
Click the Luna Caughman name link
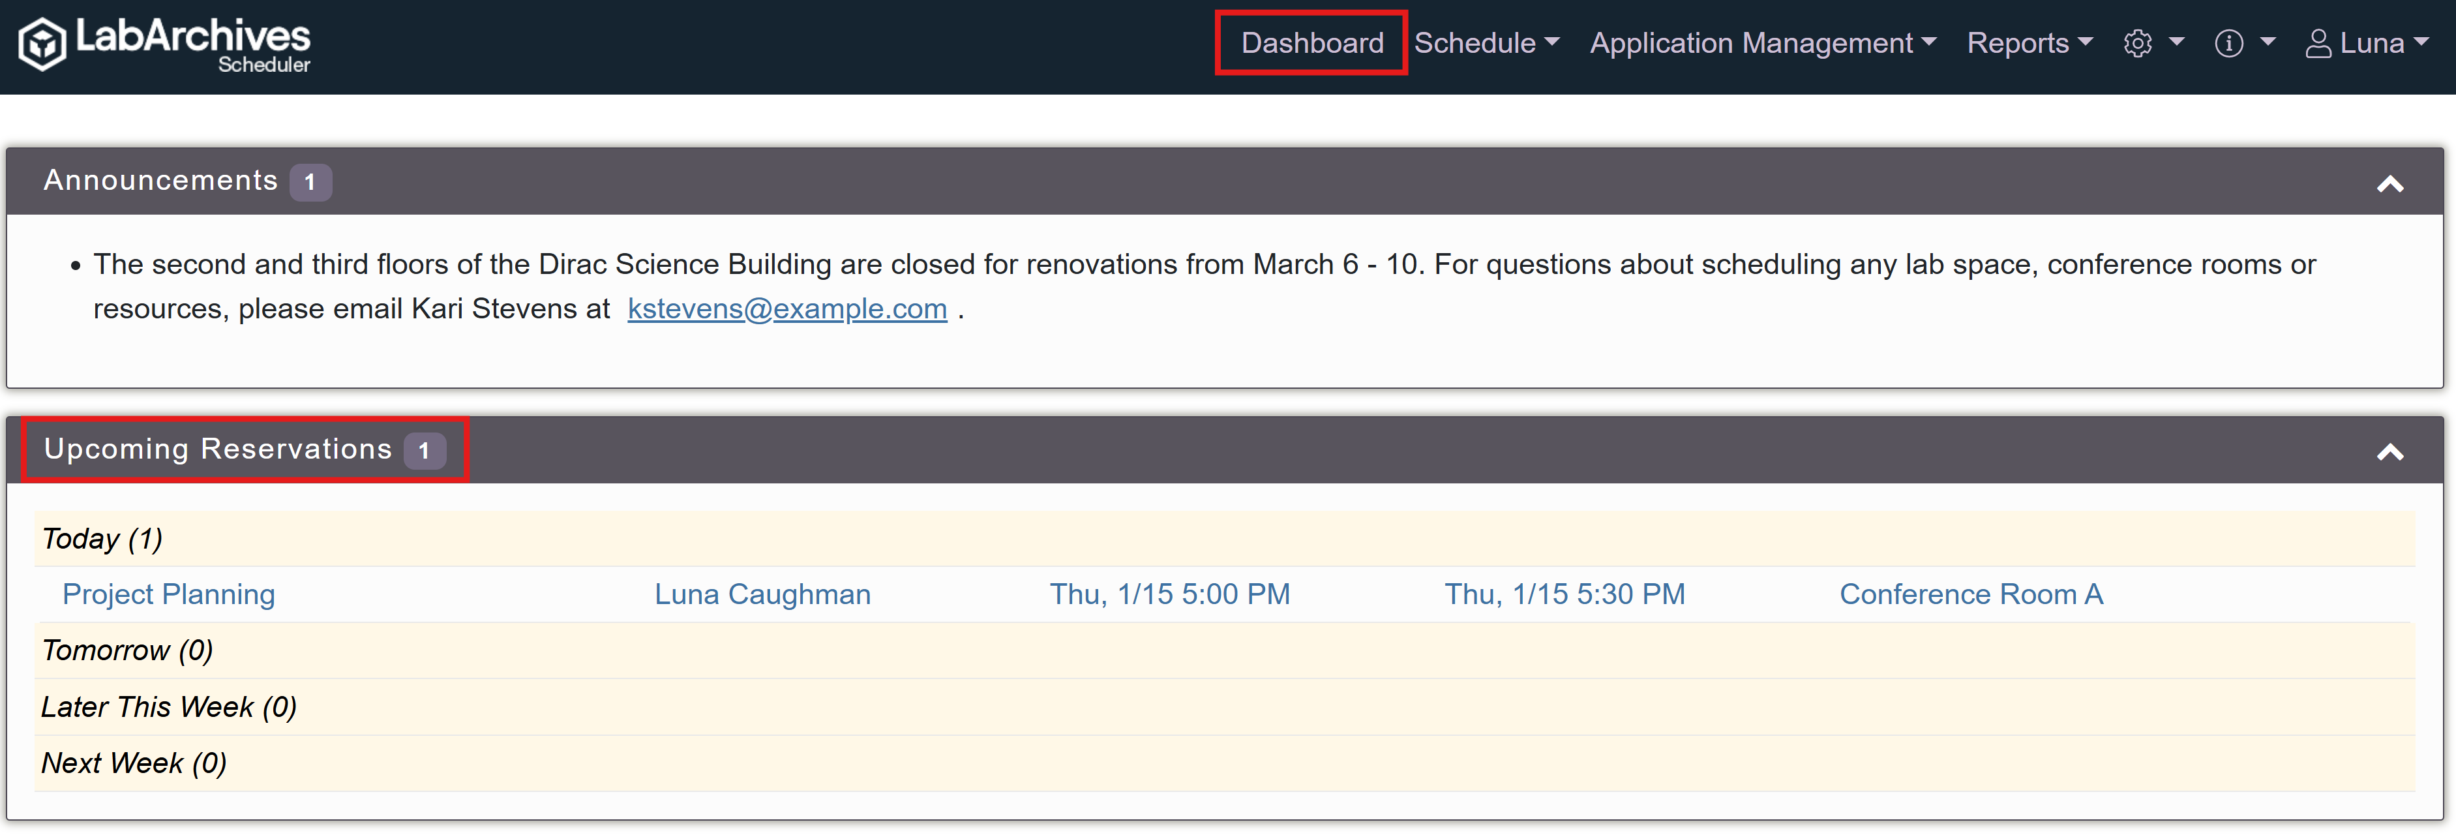pyautogui.click(x=762, y=594)
